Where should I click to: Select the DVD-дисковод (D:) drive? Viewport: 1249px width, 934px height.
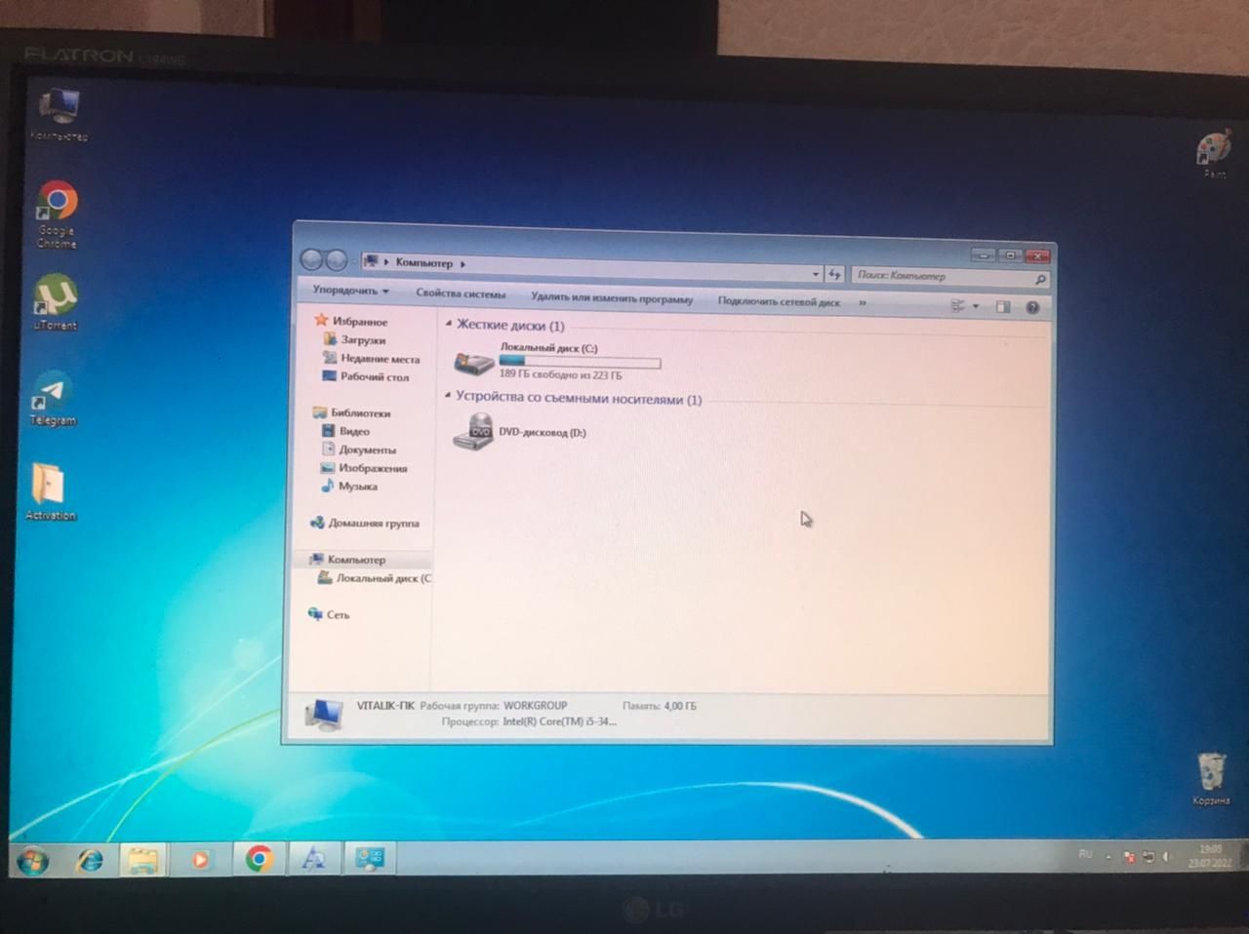pyautogui.click(x=519, y=432)
